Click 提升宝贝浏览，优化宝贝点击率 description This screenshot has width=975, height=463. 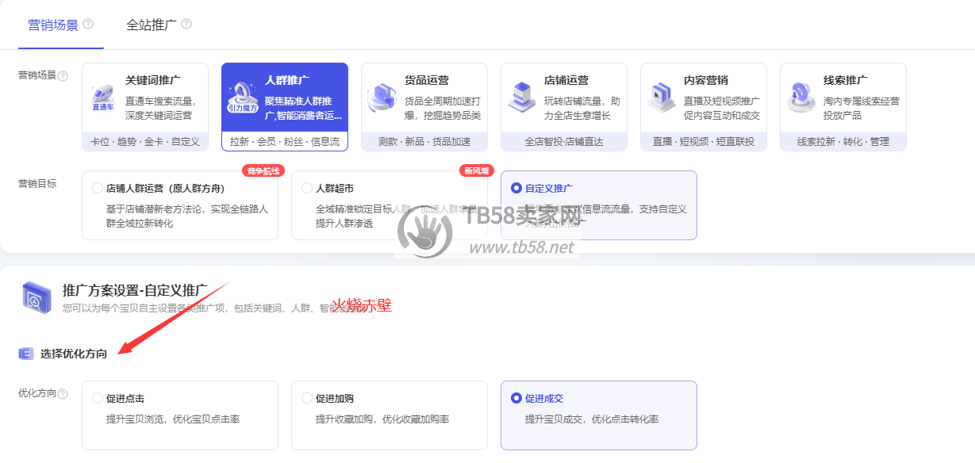pyautogui.click(x=173, y=419)
